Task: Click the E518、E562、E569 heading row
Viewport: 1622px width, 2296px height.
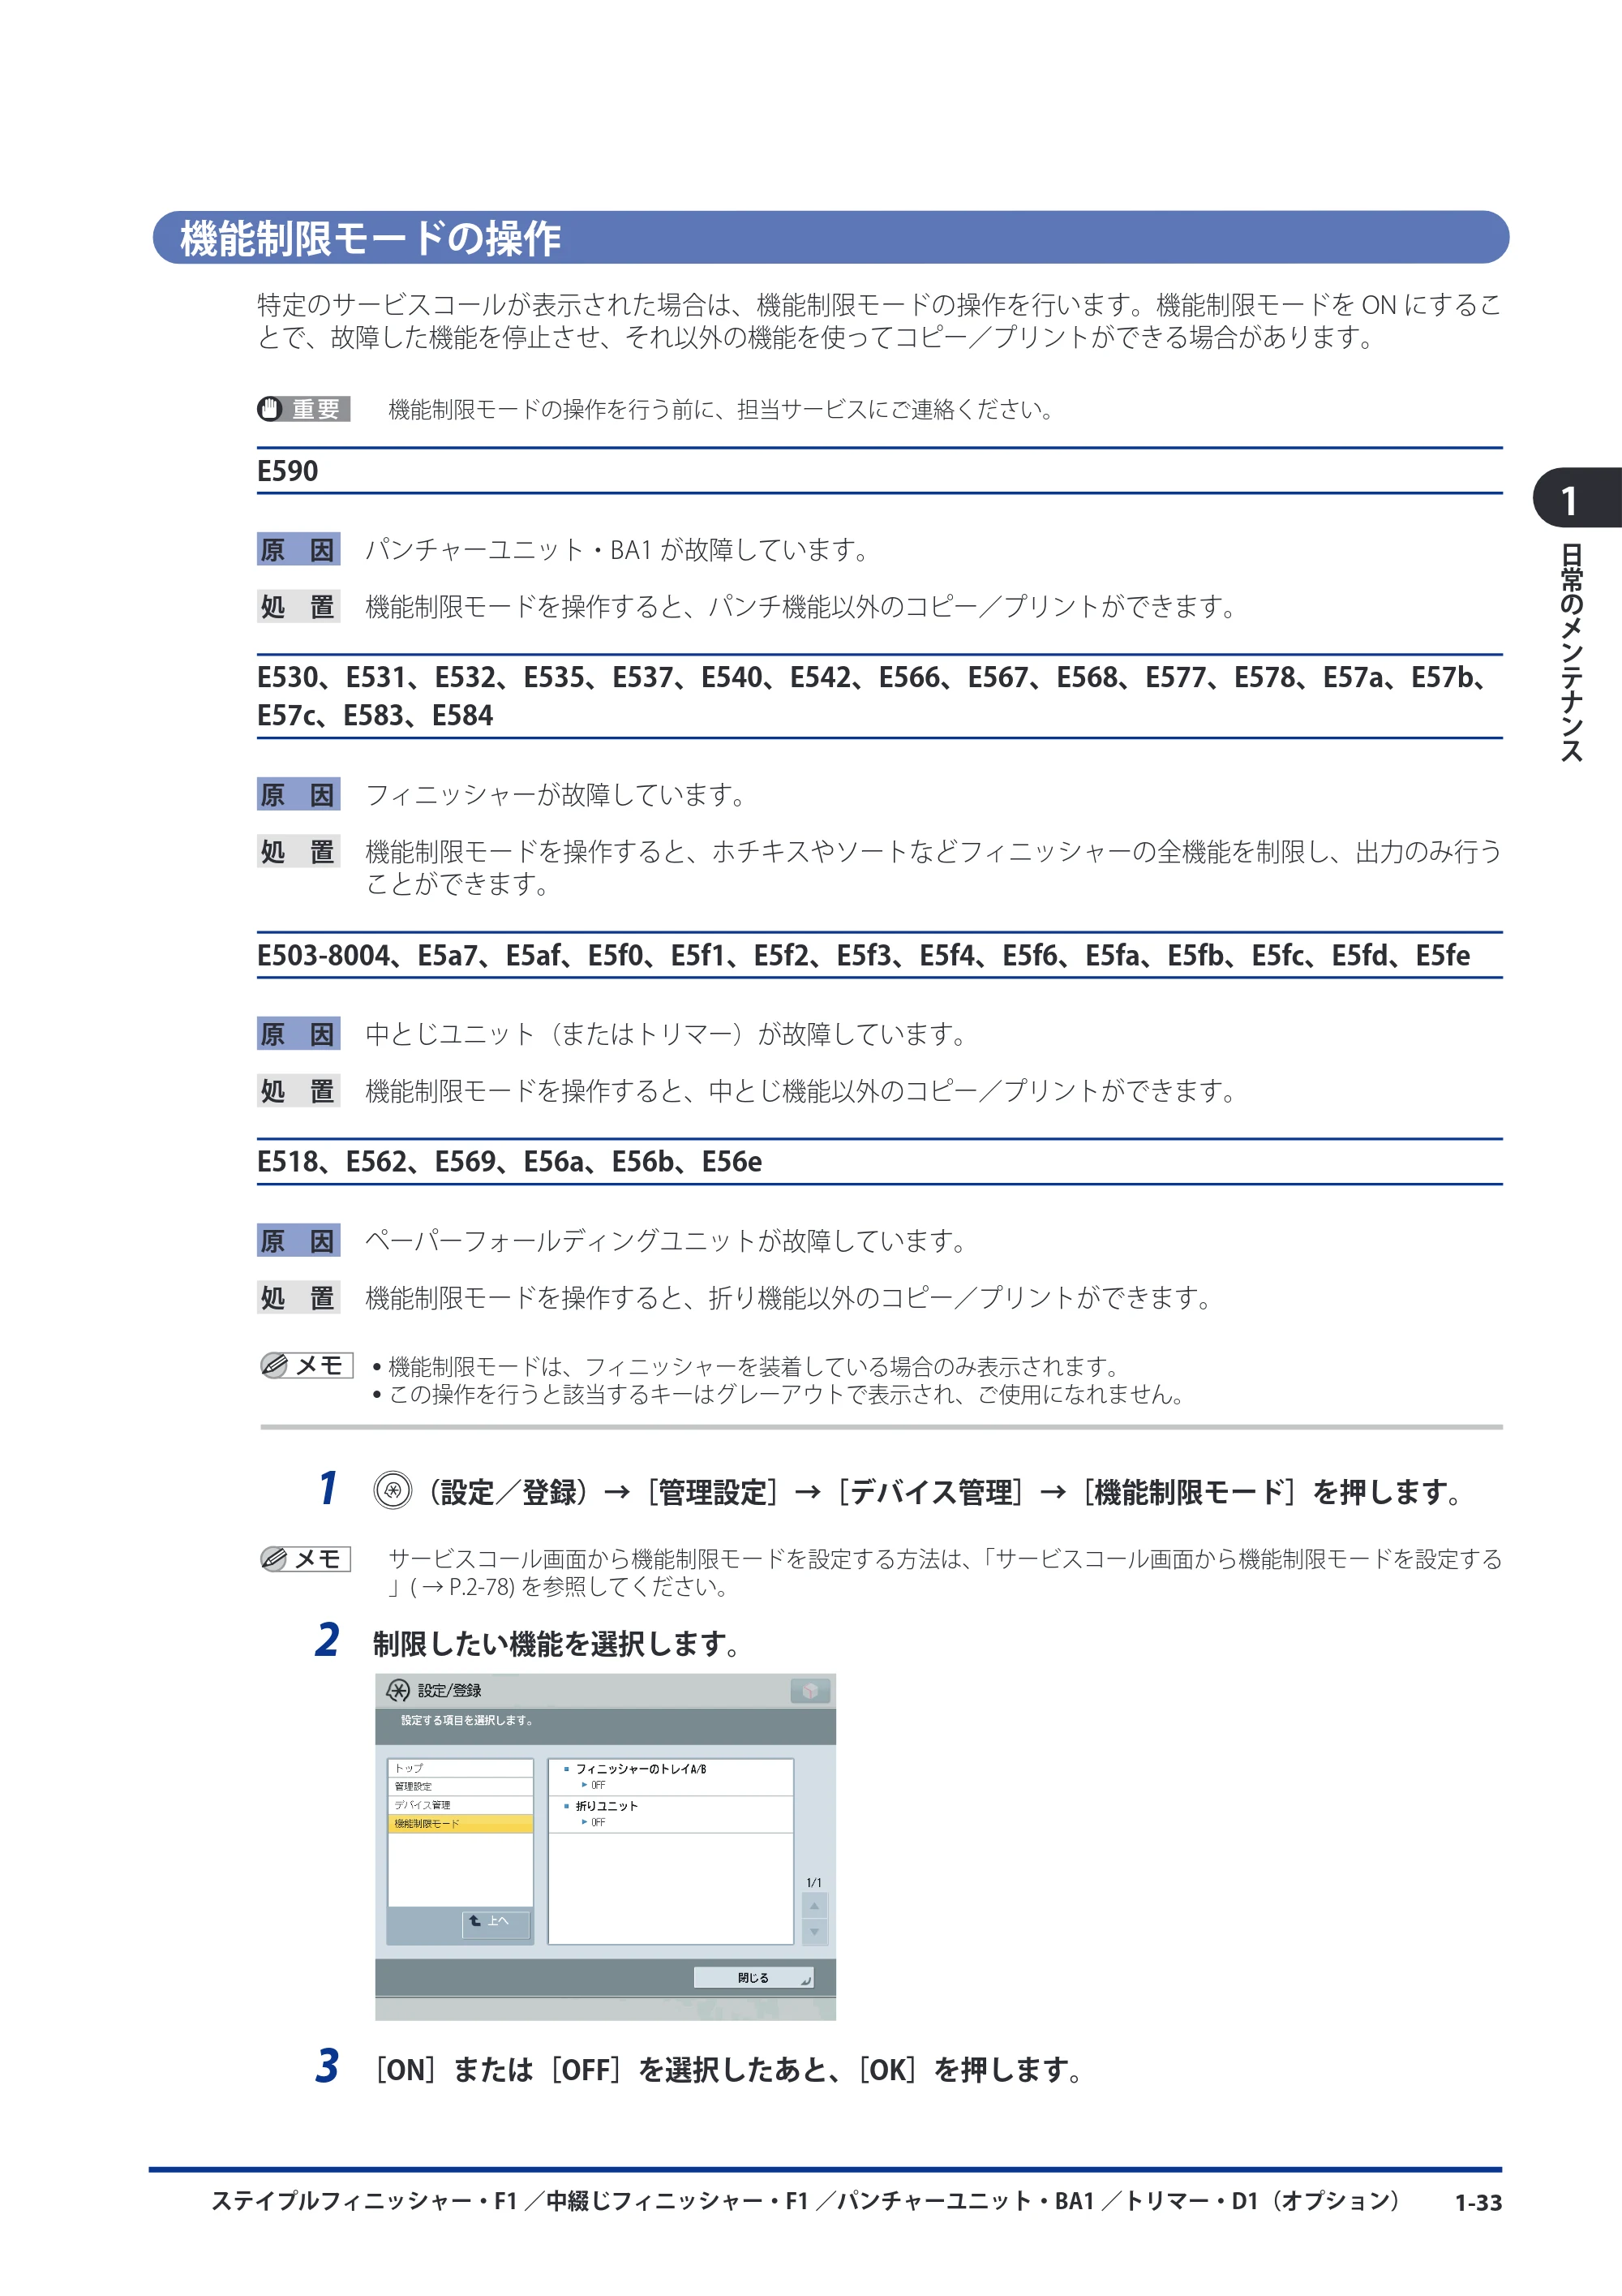Action: click(x=509, y=1162)
